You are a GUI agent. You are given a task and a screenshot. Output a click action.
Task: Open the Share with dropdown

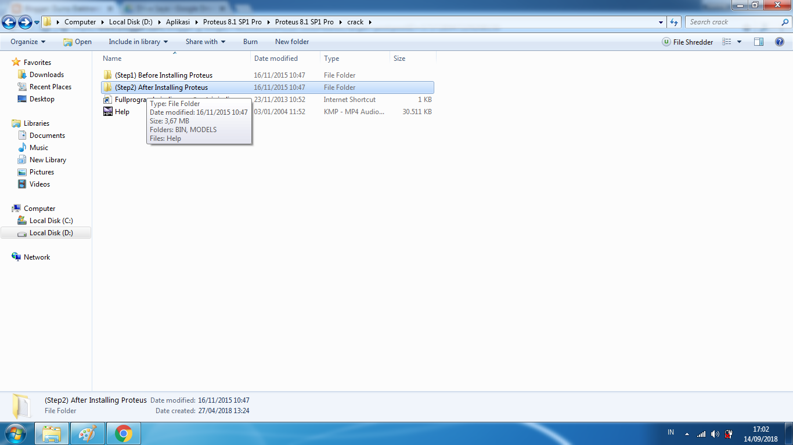pos(206,42)
